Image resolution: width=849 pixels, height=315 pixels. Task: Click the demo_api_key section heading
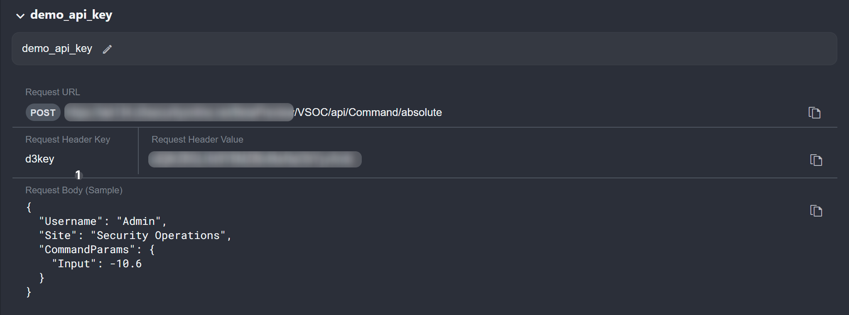71,15
